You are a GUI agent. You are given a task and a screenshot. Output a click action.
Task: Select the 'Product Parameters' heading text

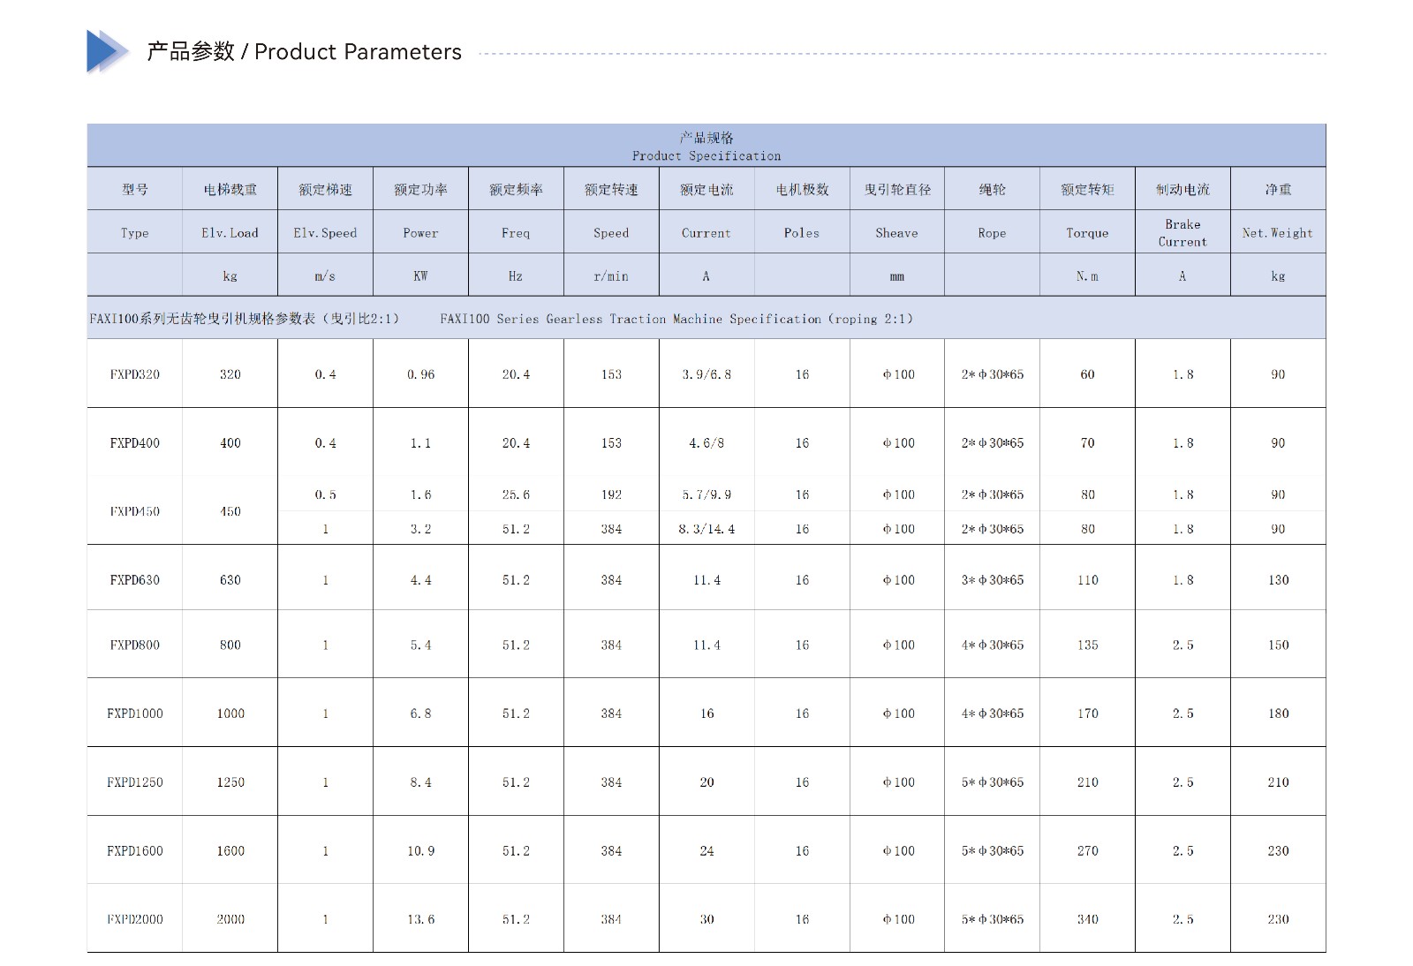pyautogui.click(x=358, y=52)
